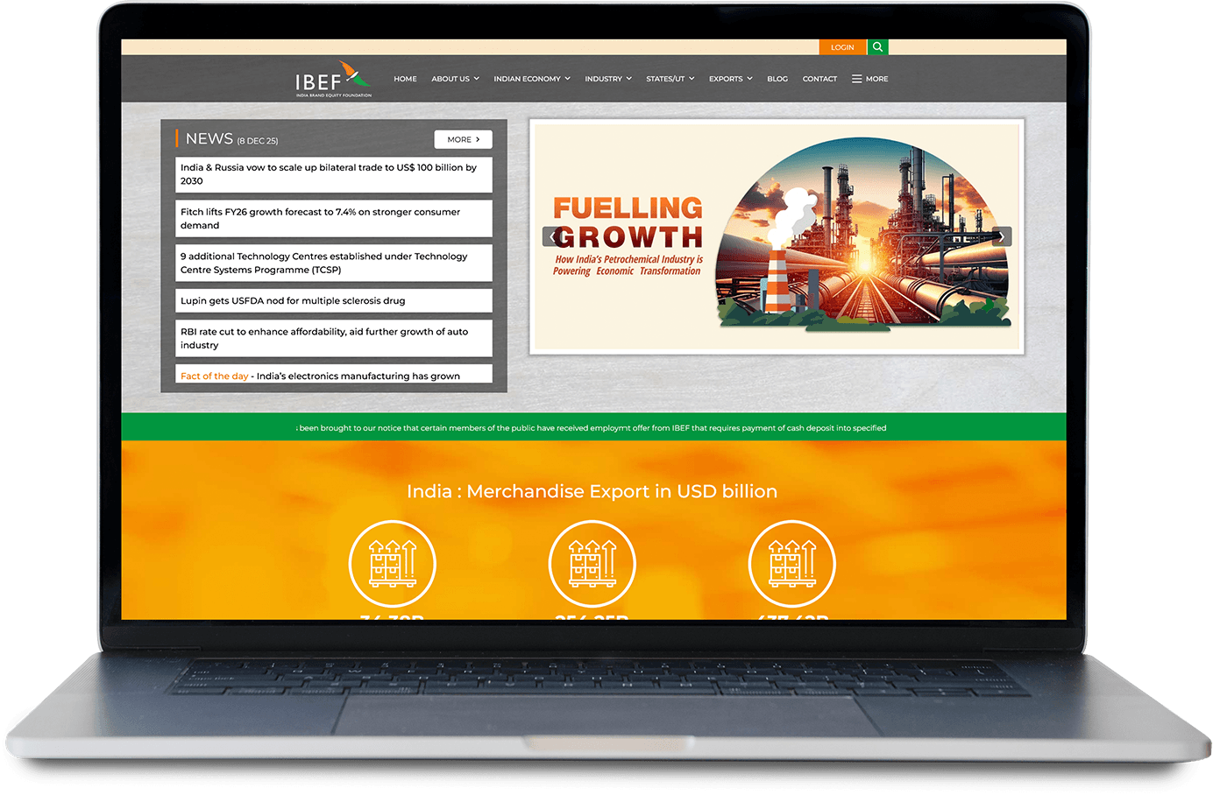Read the RBI rate cut auto industry story
This screenshot has height=795, width=1213.
[x=334, y=338]
